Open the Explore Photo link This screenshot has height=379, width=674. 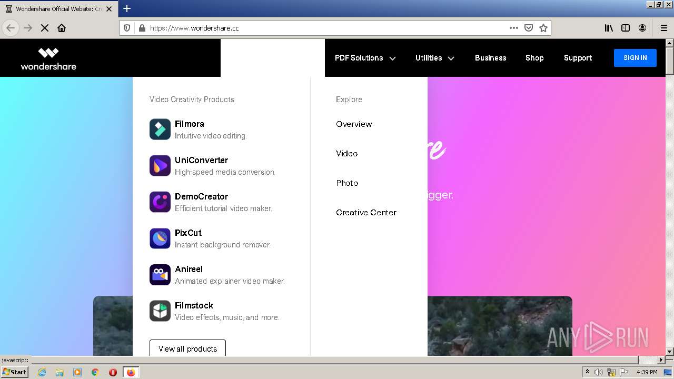(x=347, y=183)
